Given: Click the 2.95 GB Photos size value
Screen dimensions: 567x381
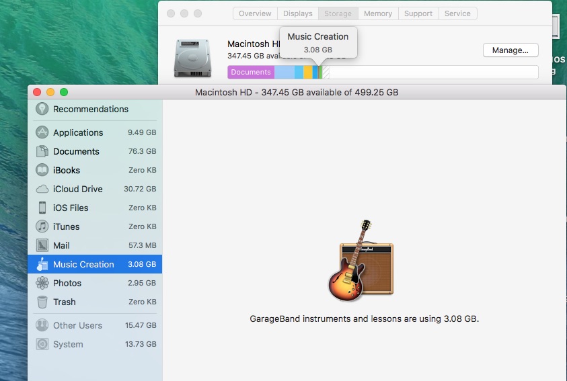Looking at the screenshot, I should coord(142,283).
